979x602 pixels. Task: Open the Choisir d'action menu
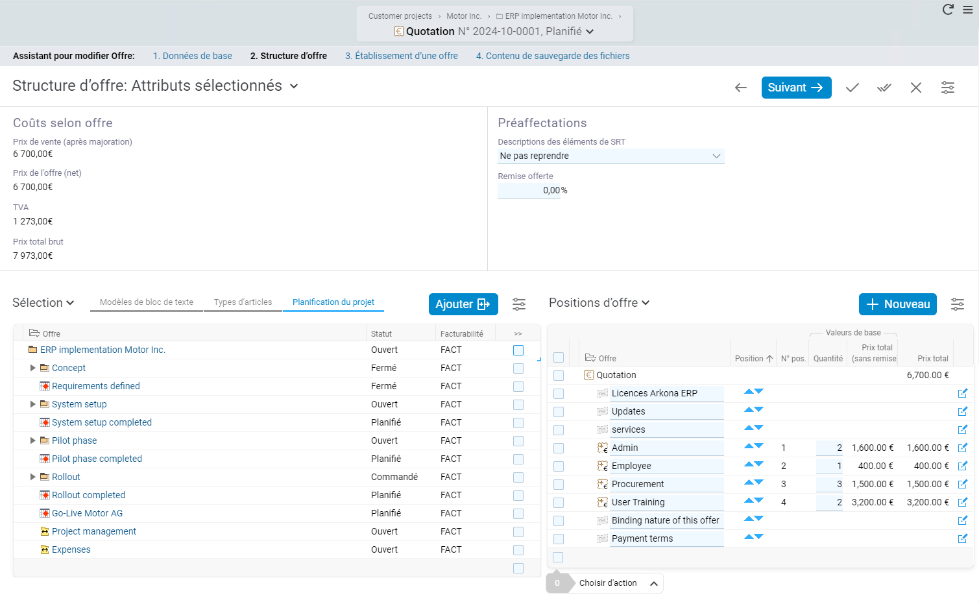coord(615,583)
